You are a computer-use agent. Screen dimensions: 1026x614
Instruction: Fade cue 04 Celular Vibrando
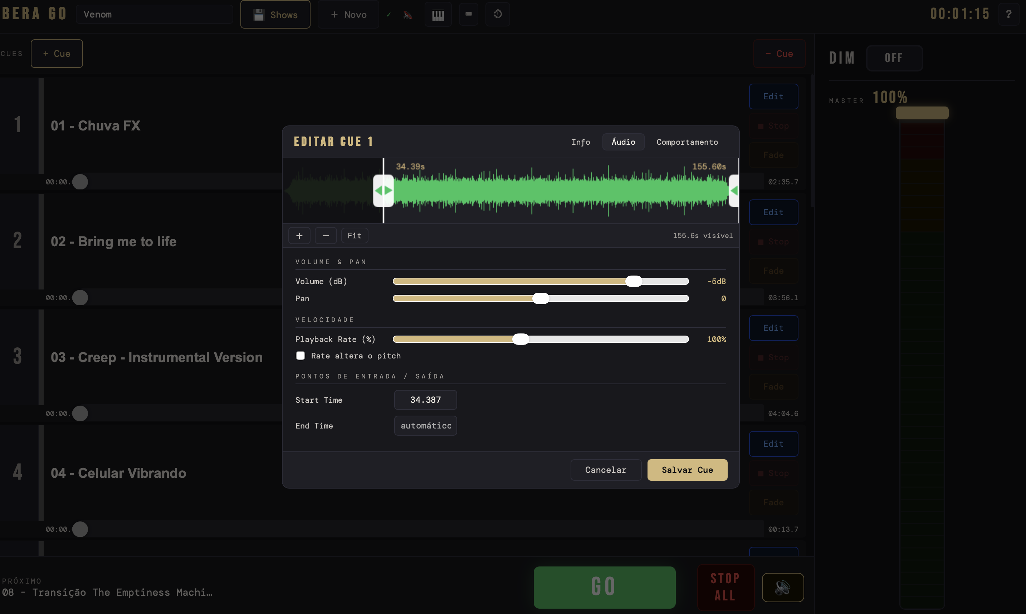point(773,502)
